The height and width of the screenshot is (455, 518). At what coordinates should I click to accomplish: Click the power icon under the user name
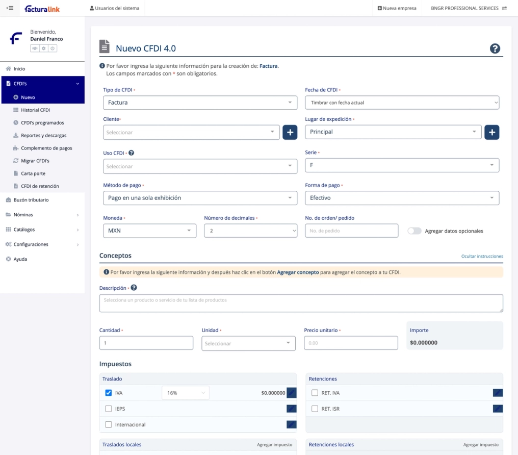(x=53, y=48)
